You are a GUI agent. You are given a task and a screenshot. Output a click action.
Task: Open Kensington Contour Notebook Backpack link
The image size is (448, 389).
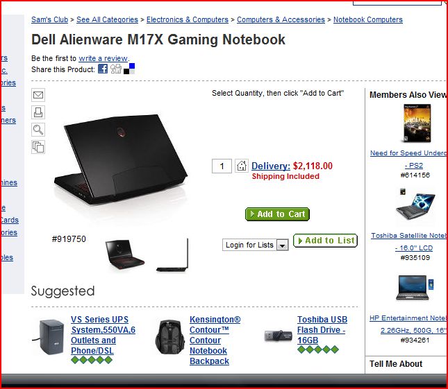coord(215,340)
